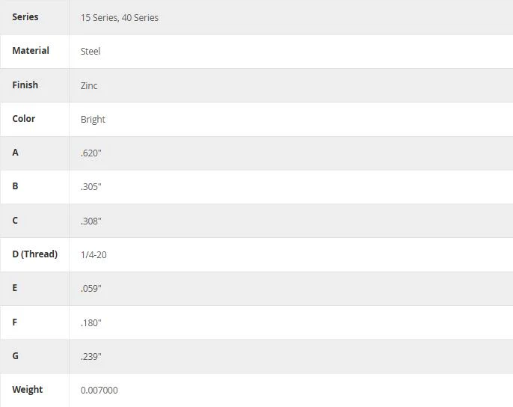
Task: Click the '15 Series, 40 Series' value
Action: click(x=120, y=18)
